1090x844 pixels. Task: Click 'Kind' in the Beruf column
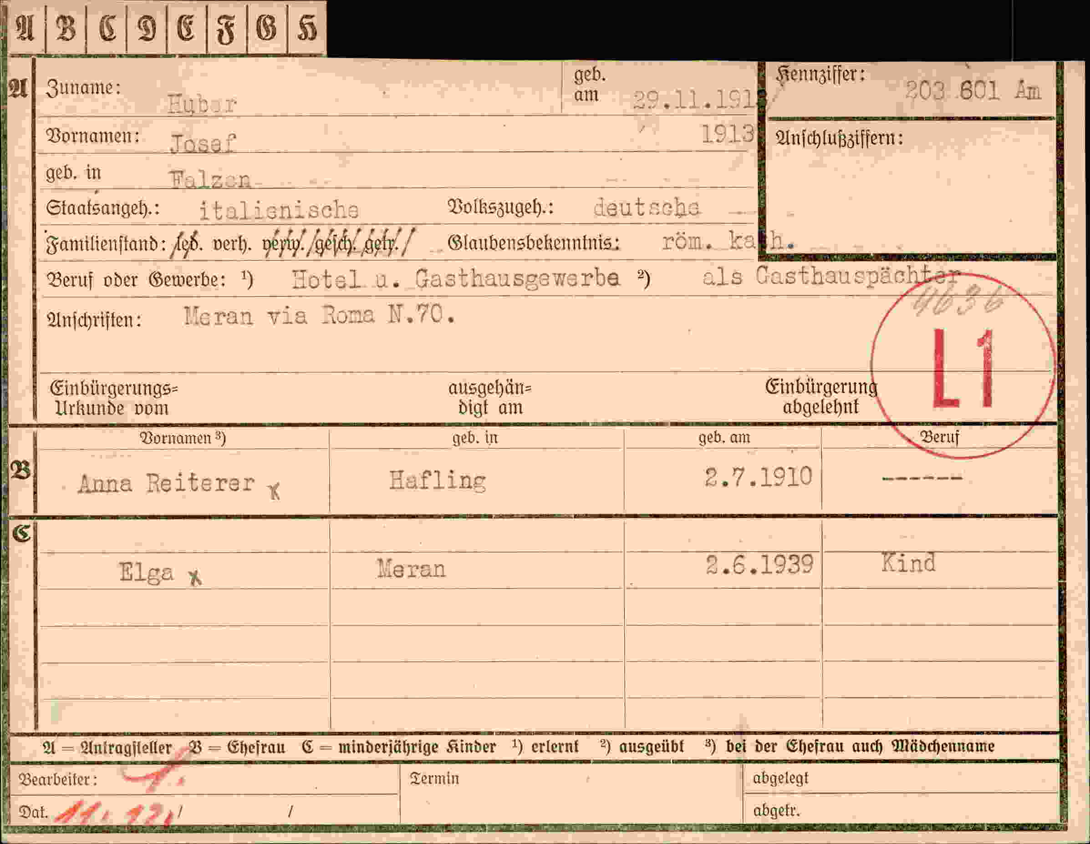(908, 563)
